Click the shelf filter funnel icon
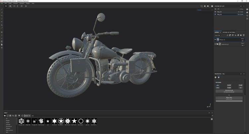The width and height of the screenshot is (249, 134). pos(19,116)
